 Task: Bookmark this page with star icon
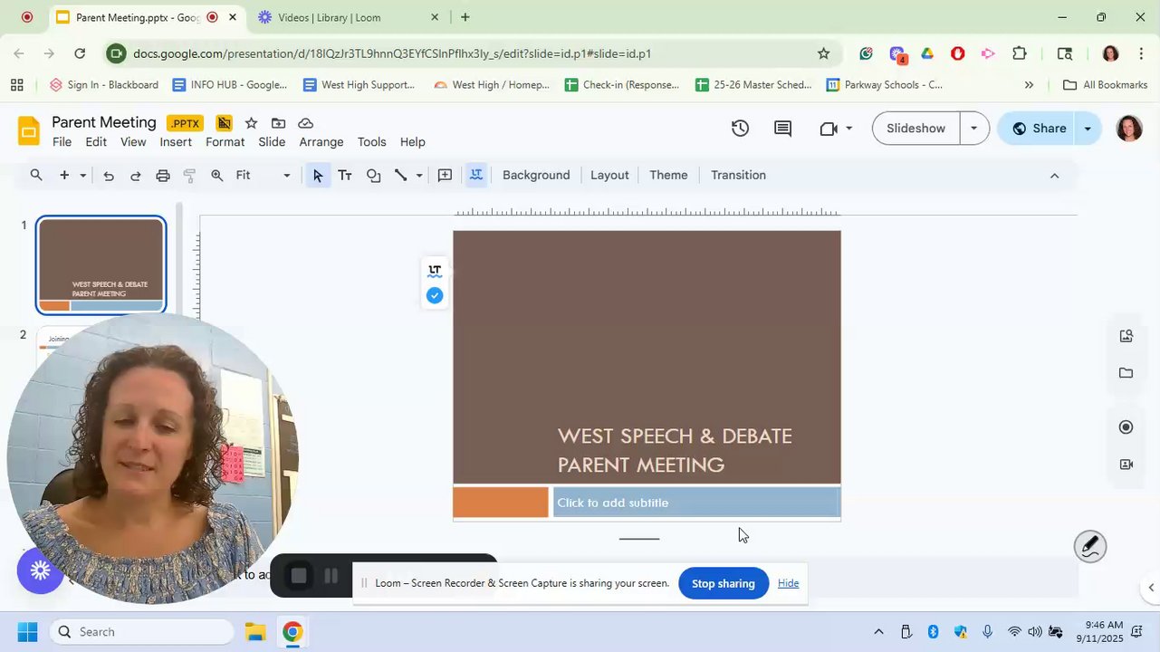pos(823,53)
